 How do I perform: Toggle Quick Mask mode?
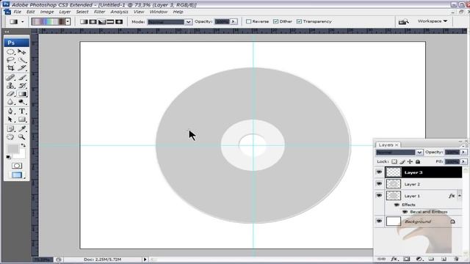pos(17,166)
